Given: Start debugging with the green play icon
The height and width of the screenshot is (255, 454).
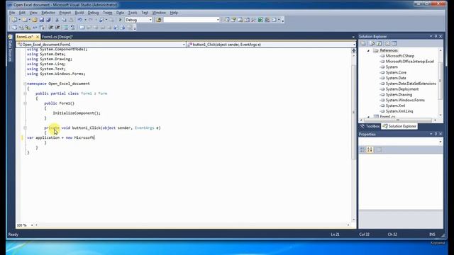Looking at the screenshot, I should (120, 20).
